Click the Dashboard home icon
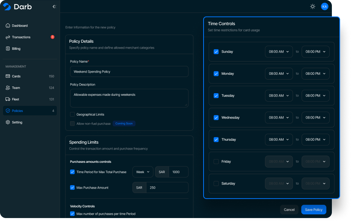This screenshot has width=354, height=221. click(x=8, y=26)
